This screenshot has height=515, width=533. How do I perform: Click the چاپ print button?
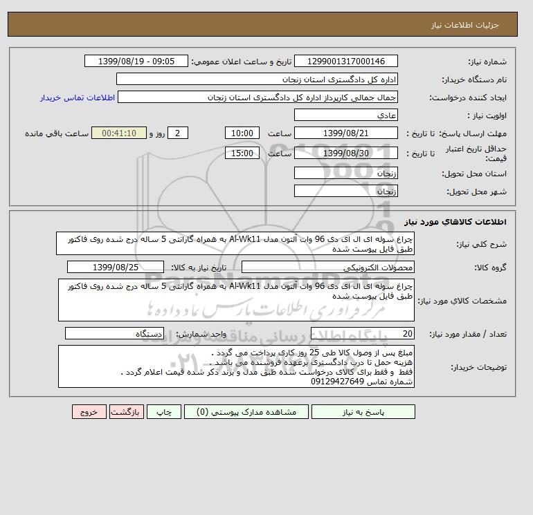164,412
